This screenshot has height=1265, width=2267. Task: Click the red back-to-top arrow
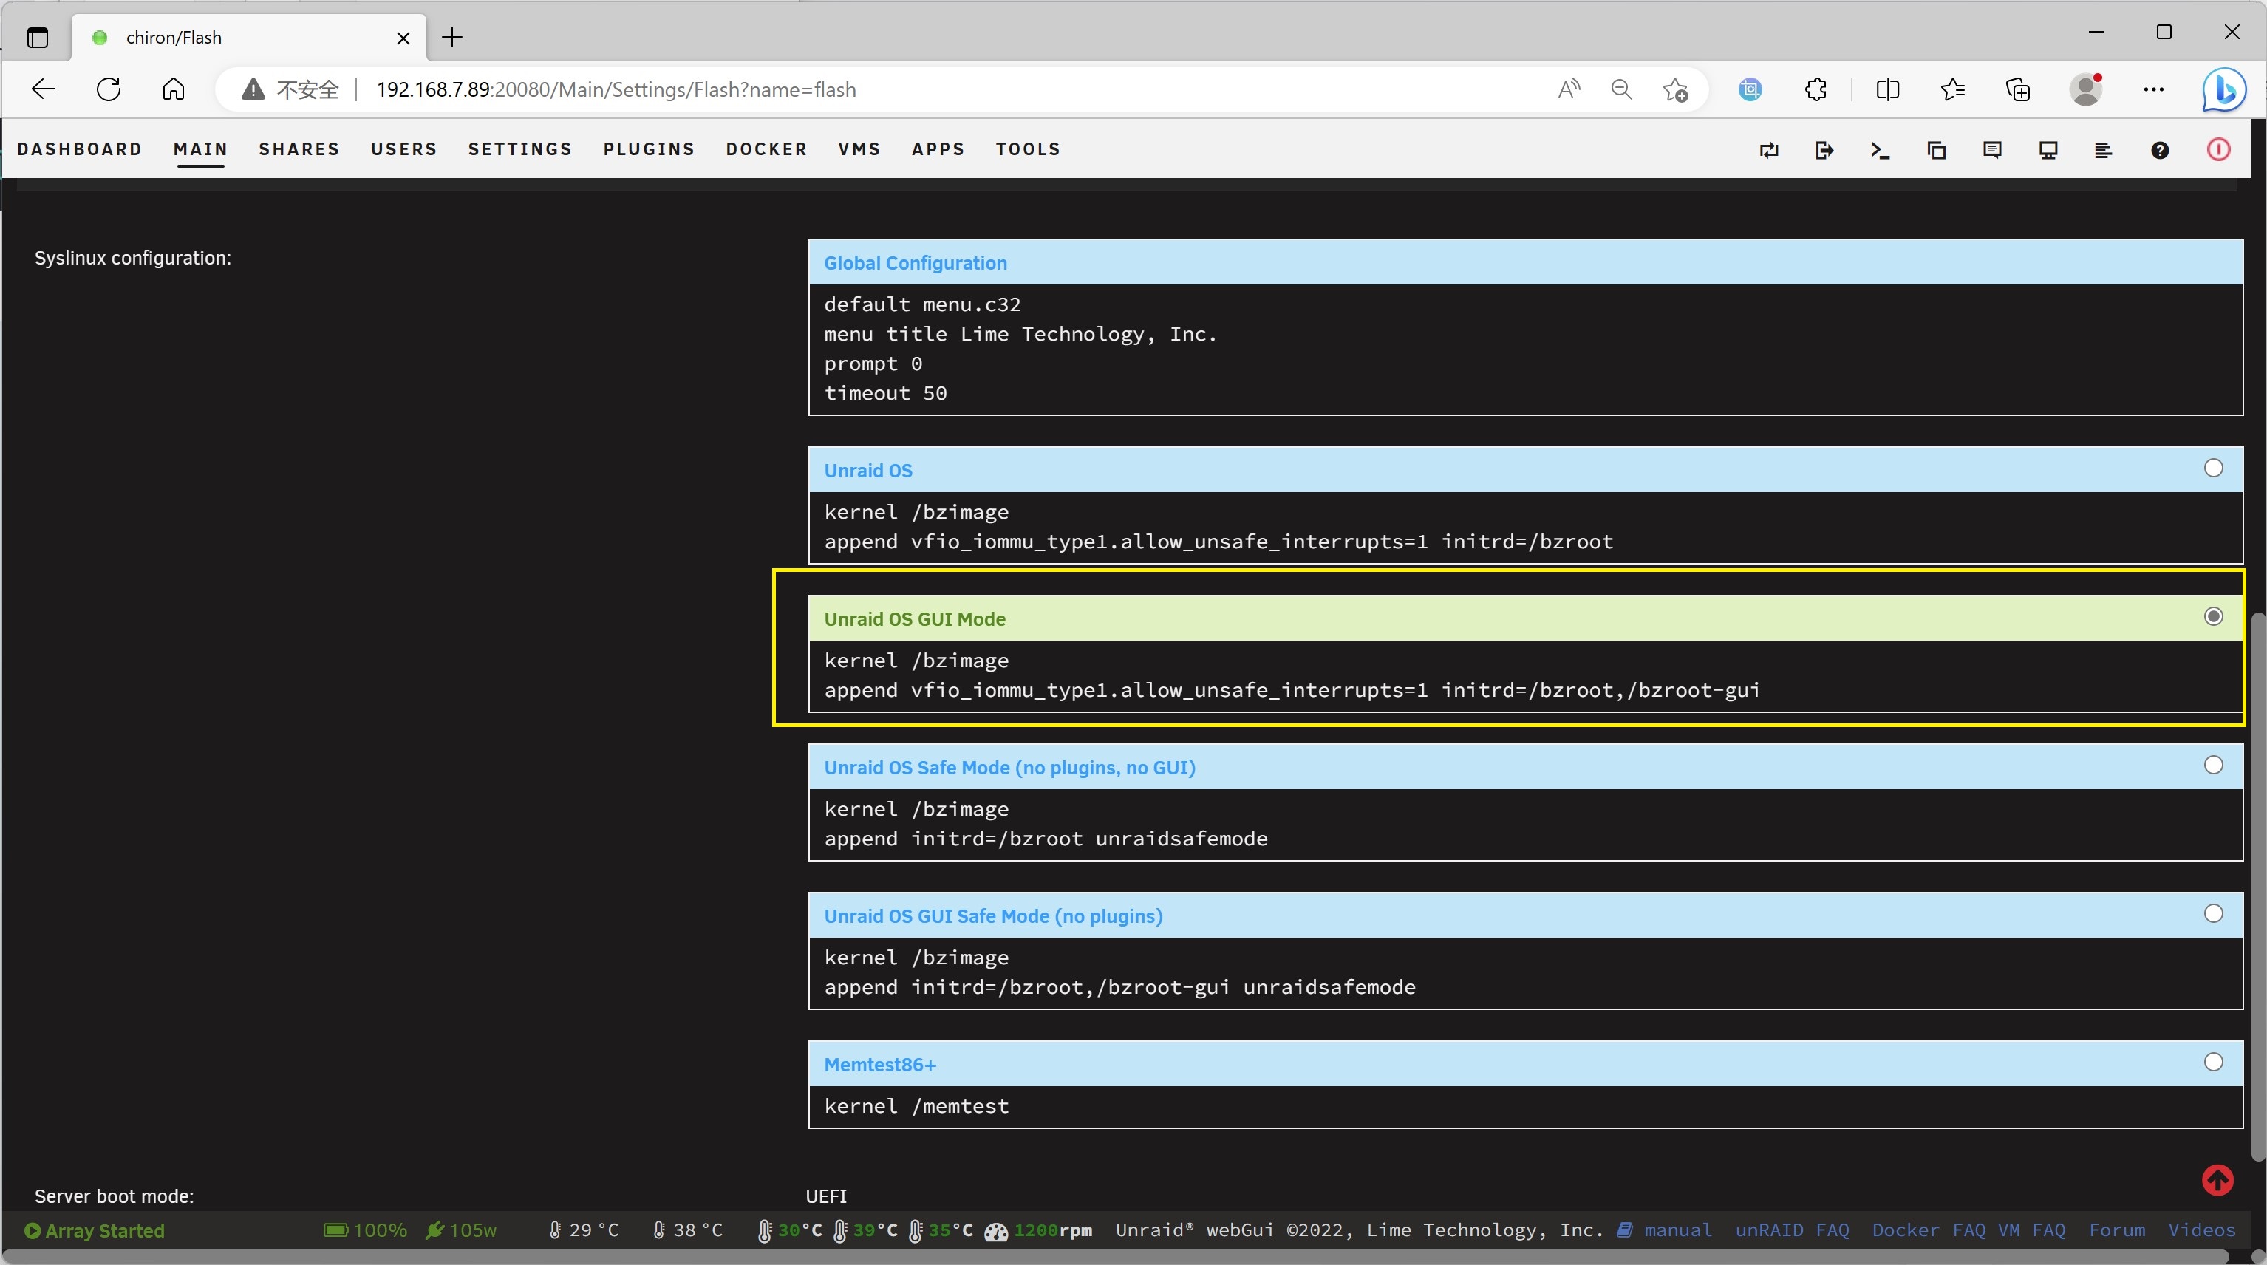coord(2217,1181)
